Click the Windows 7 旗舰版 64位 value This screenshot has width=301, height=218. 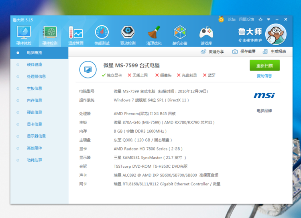[151, 100]
